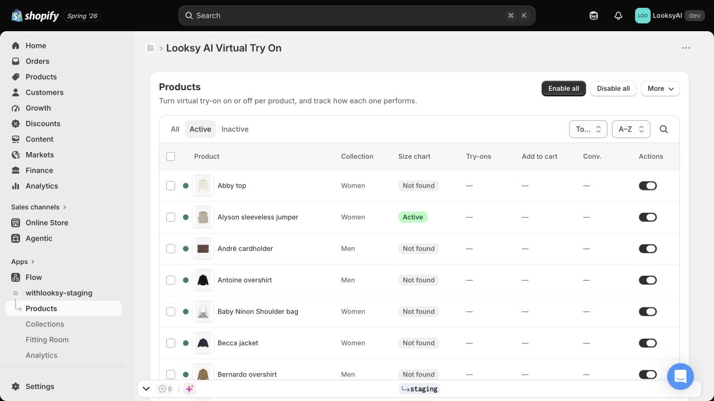
Task: Open the three-dot page menu
Action: 686,48
